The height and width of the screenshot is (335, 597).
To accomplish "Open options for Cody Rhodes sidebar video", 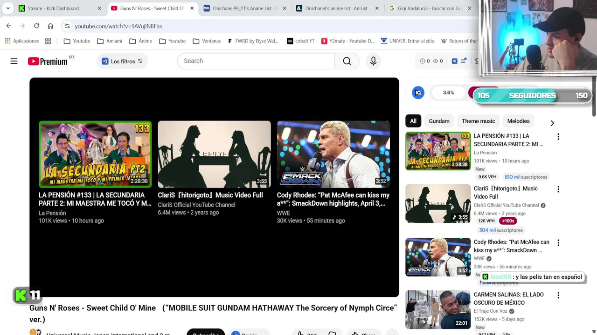I will [x=558, y=243].
